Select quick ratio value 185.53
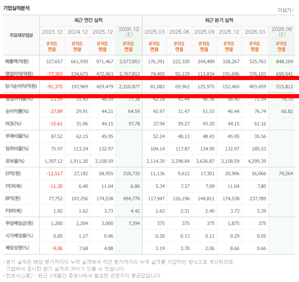The height and width of the screenshot is (282, 299). [x=259, y=149]
